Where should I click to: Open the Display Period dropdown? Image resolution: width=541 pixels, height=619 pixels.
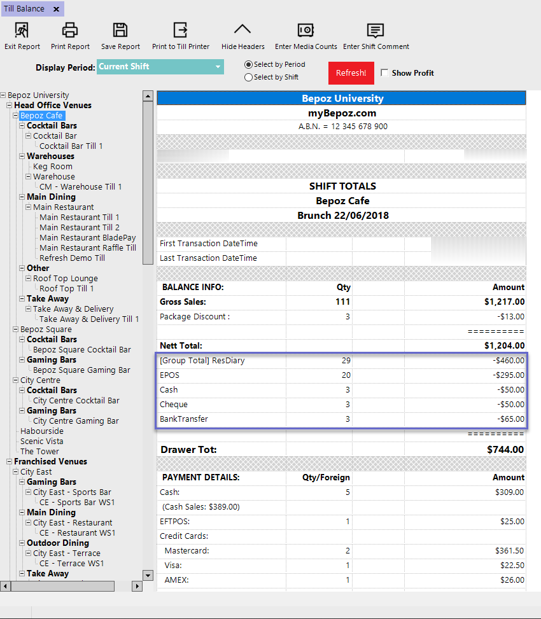click(160, 67)
